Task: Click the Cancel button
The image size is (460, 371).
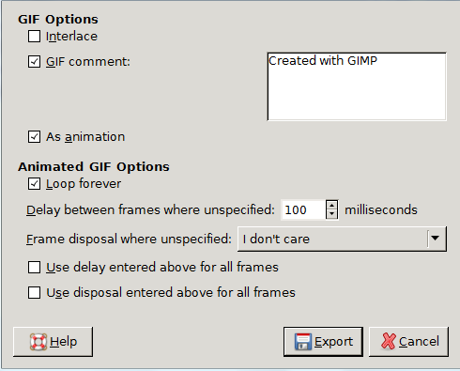Action: pyautogui.click(x=408, y=342)
